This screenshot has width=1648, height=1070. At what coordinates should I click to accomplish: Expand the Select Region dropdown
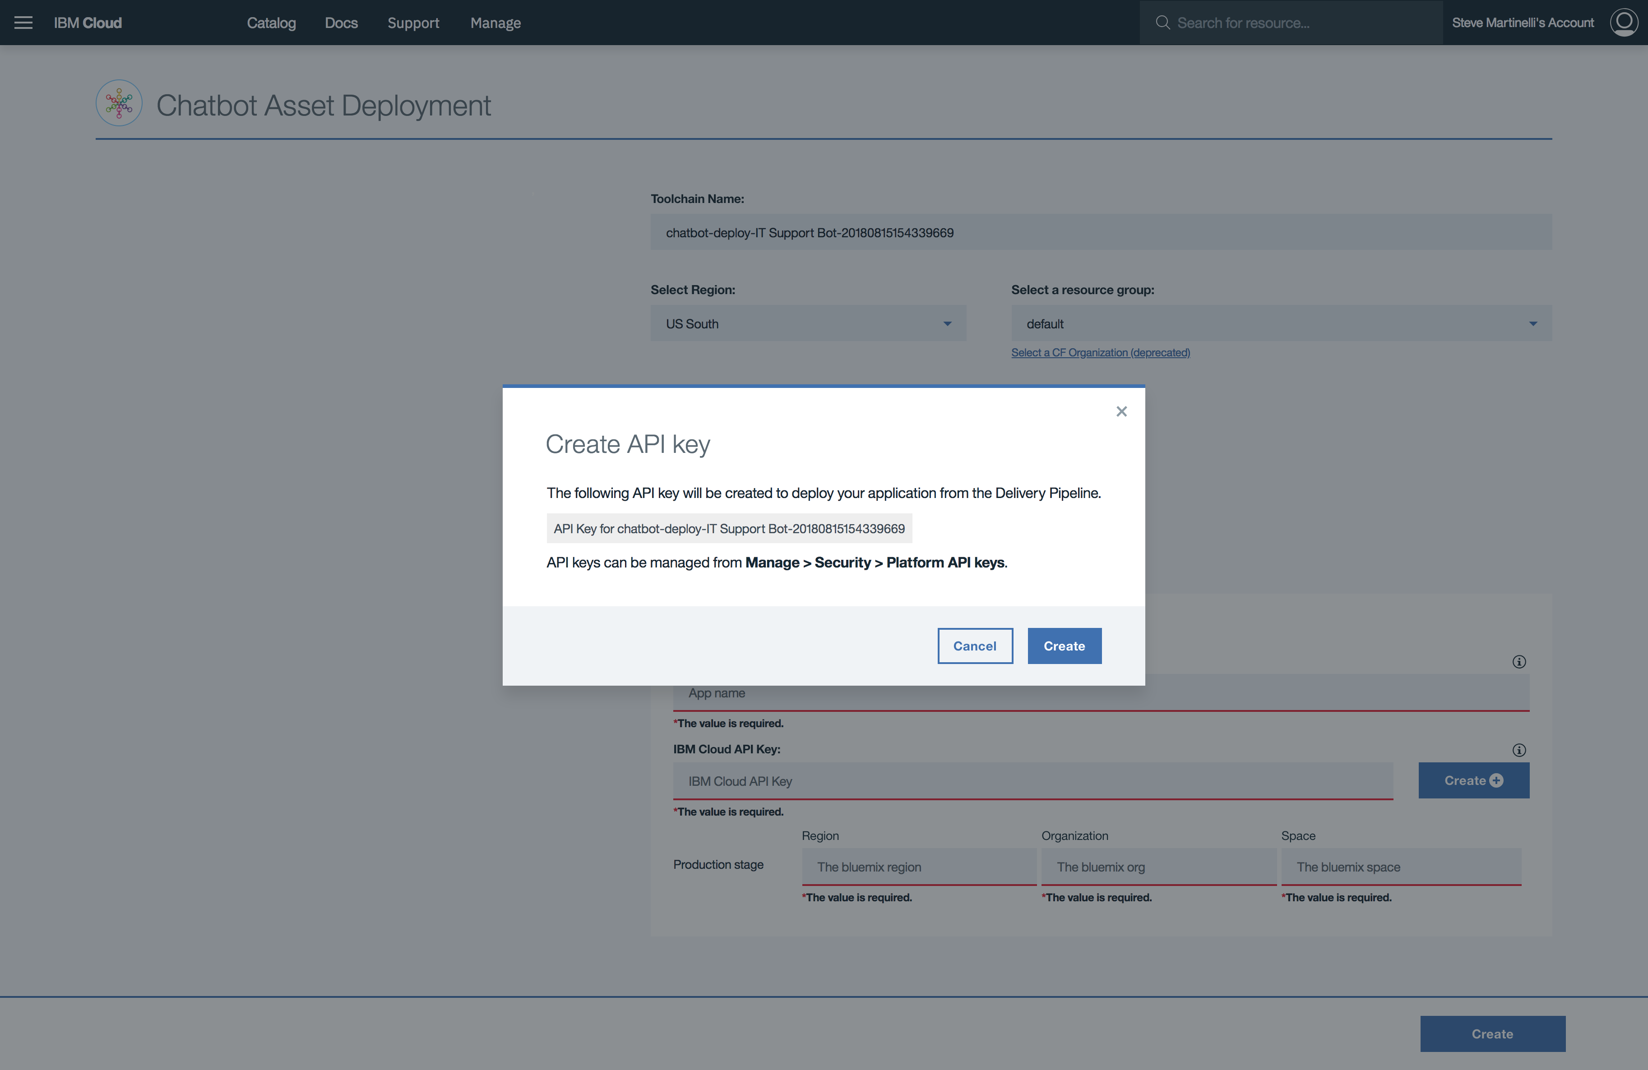(807, 324)
